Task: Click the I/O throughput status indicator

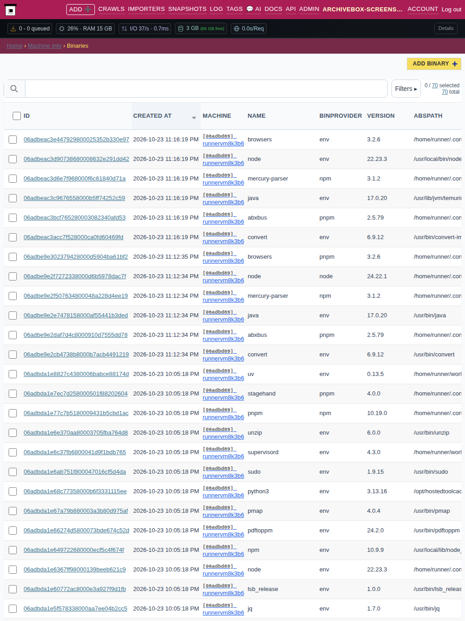Action: [145, 29]
